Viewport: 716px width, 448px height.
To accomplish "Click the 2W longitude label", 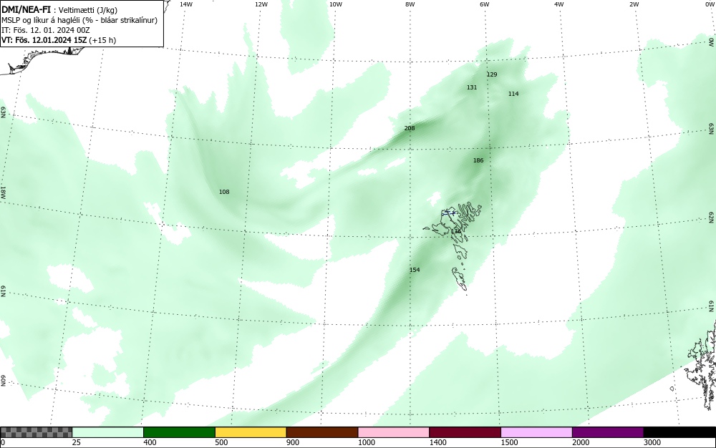I will click(x=634, y=4).
